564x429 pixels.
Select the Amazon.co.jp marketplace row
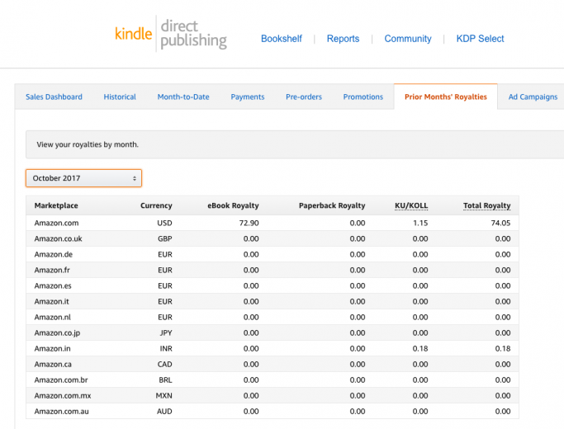(x=273, y=332)
